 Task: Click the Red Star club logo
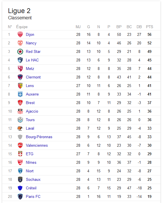tap(20, 52)
